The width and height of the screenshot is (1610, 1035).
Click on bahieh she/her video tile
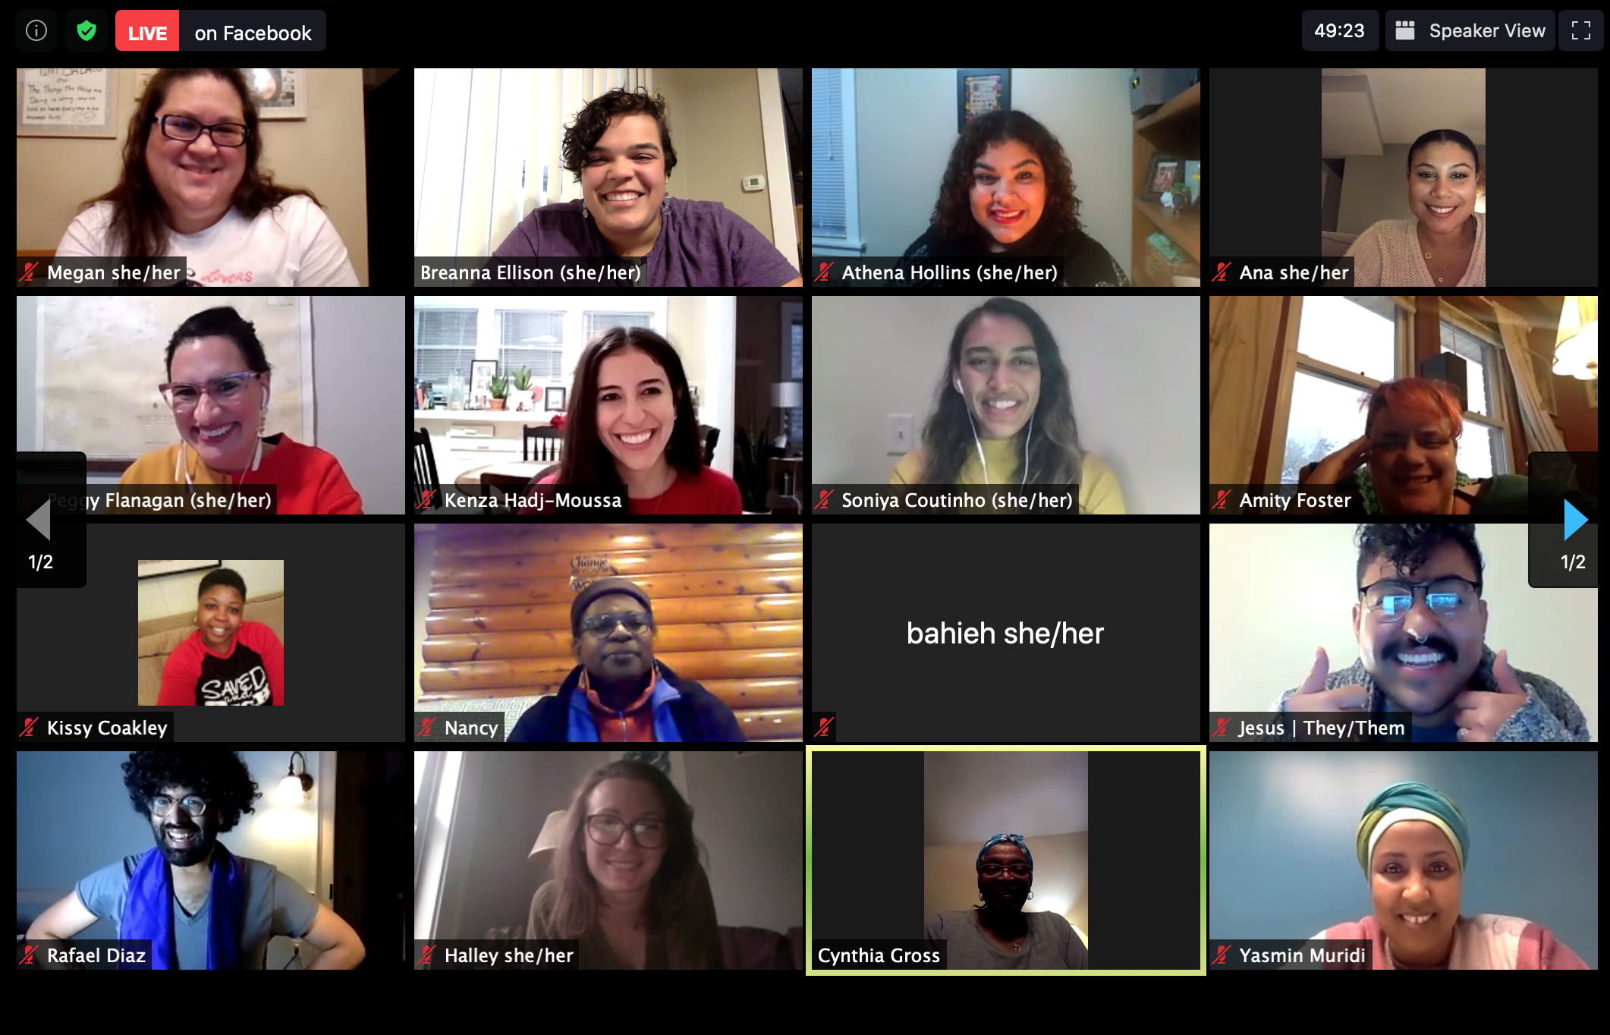tap(1005, 634)
